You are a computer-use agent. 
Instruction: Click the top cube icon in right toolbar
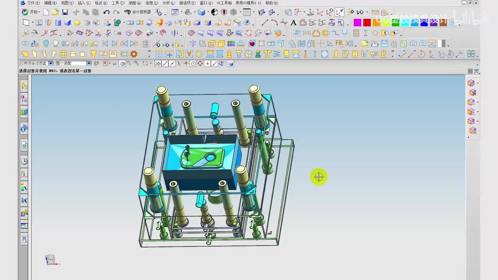471,83
